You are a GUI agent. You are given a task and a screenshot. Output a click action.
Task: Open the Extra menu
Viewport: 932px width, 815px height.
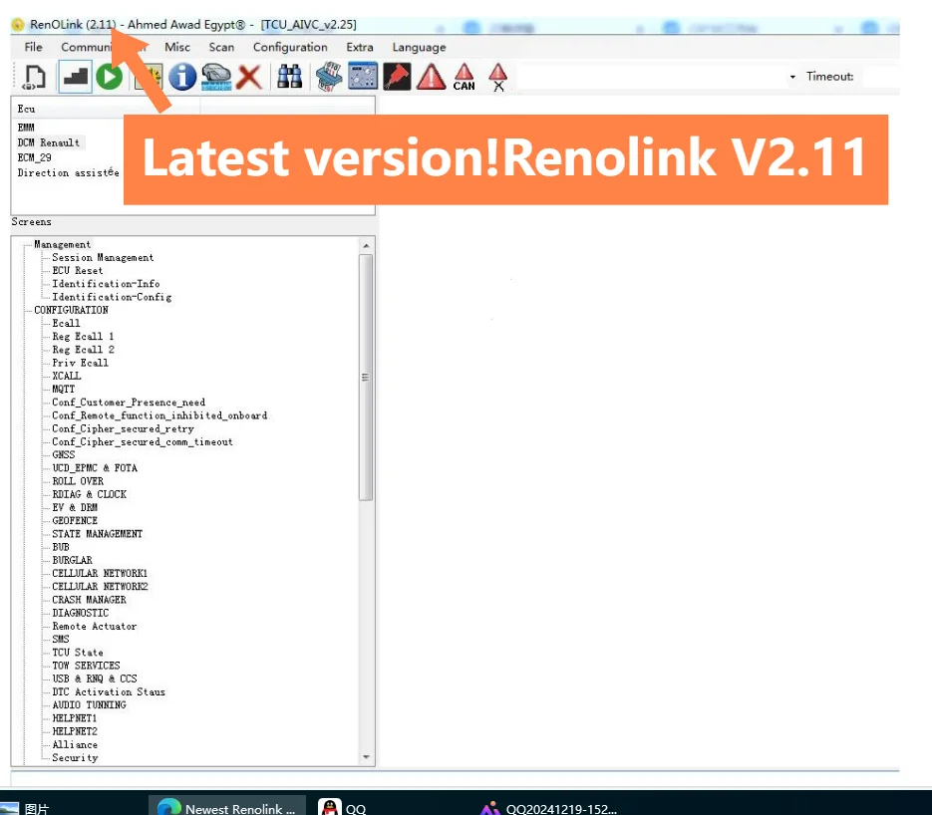(x=360, y=47)
